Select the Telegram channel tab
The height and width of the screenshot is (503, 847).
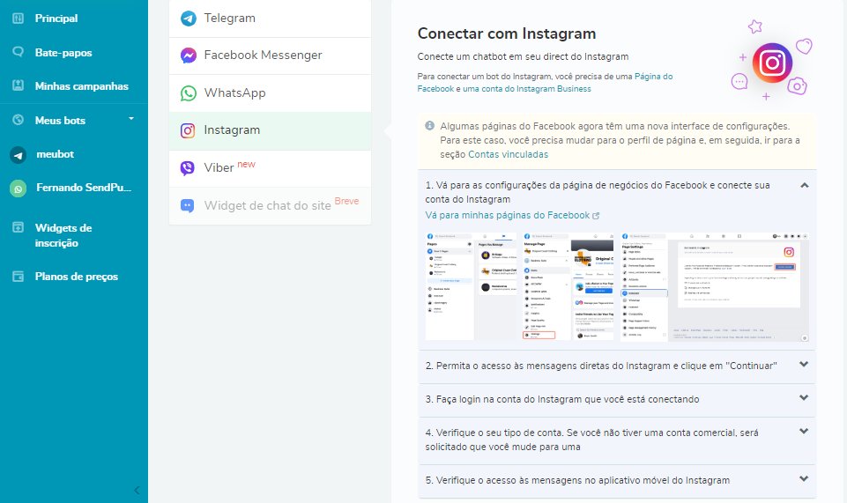[270, 18]
